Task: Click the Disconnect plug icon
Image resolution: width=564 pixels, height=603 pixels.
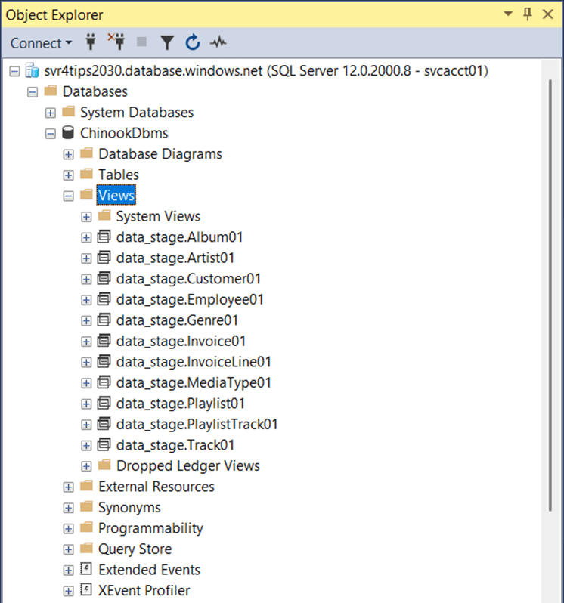Action: 116,42
